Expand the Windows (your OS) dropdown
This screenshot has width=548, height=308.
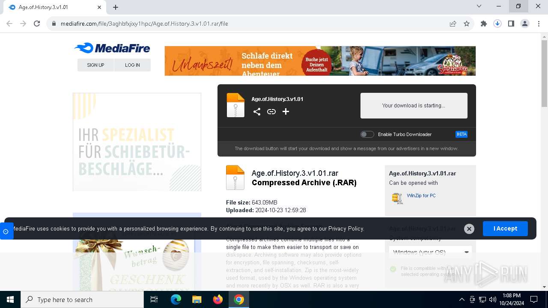[430, 252]
